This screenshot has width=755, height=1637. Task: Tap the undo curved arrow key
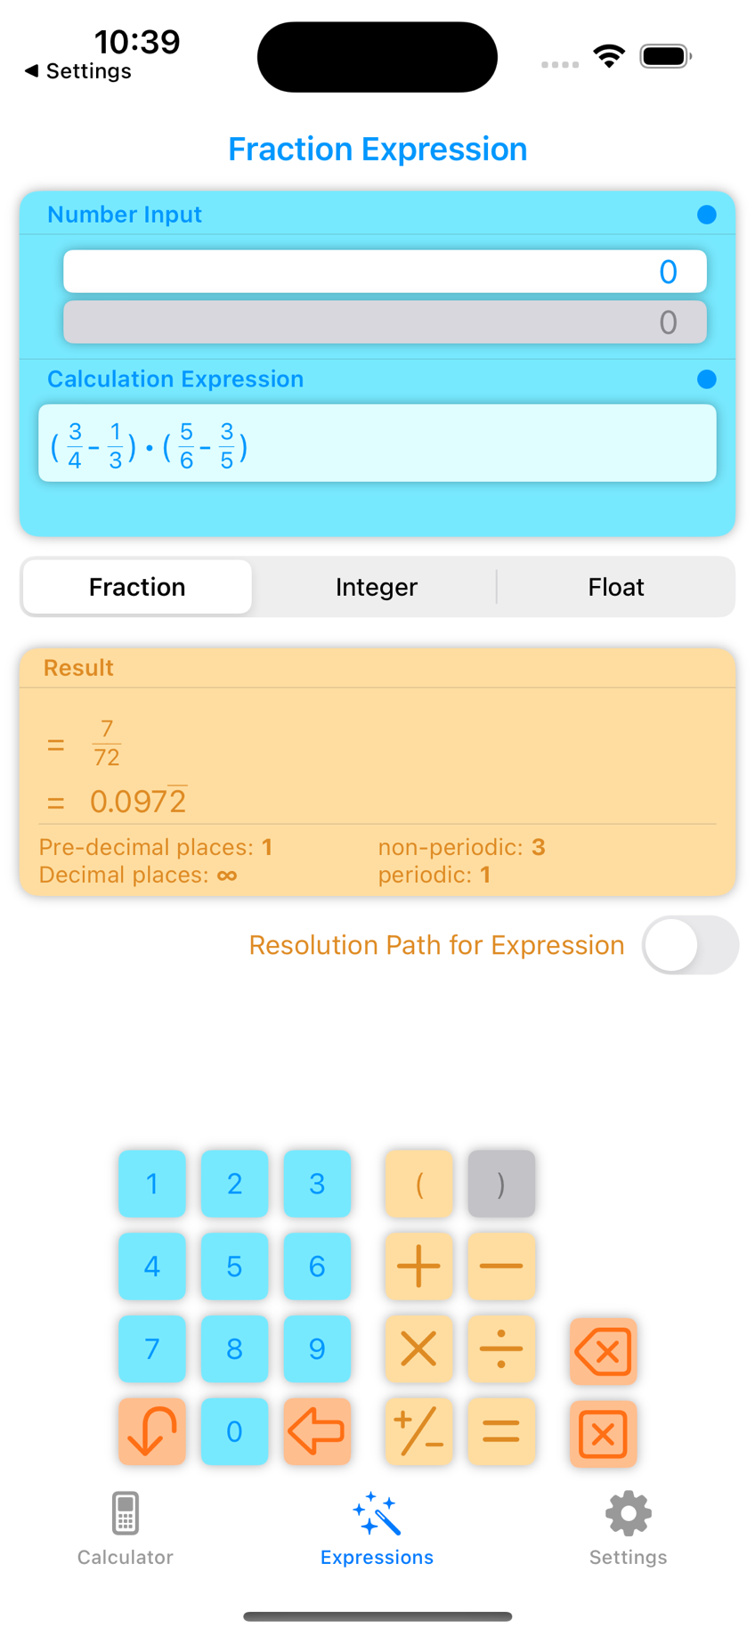[x=152, y=1431]
